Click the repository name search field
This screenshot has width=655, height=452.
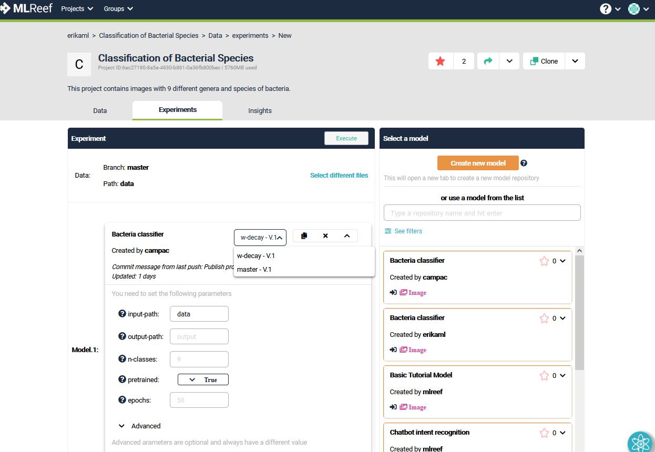[x=482, y=212]
